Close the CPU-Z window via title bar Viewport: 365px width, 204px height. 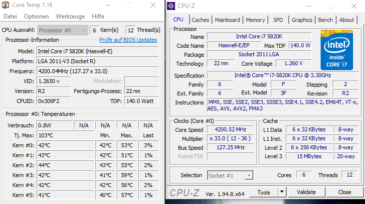354,6
